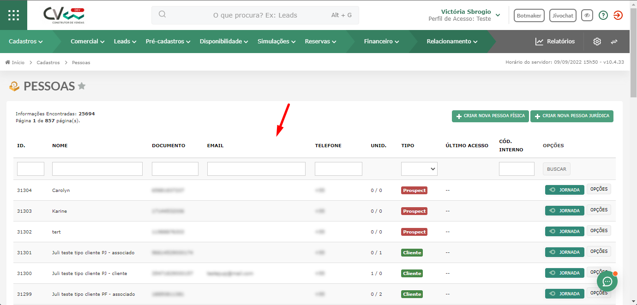The width and height of the screenshot is (637, 305).
Task: Click the Jivochat button
Action: [563, 15]
